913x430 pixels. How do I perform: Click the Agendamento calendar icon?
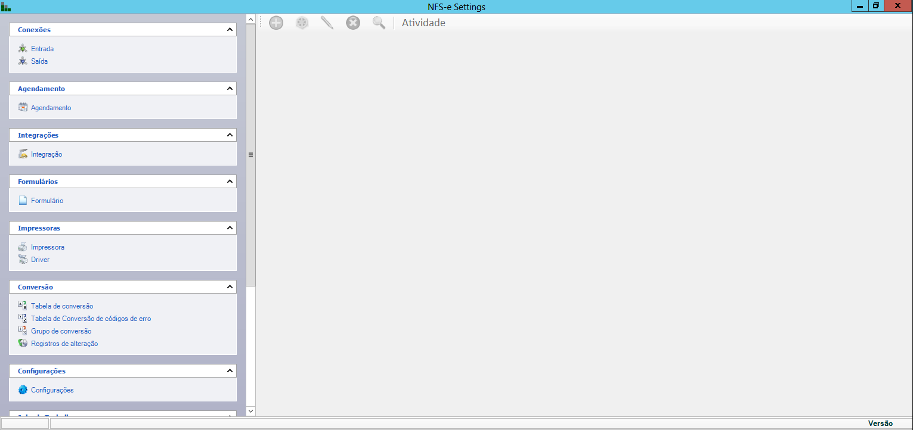click(x=23, y=108)
